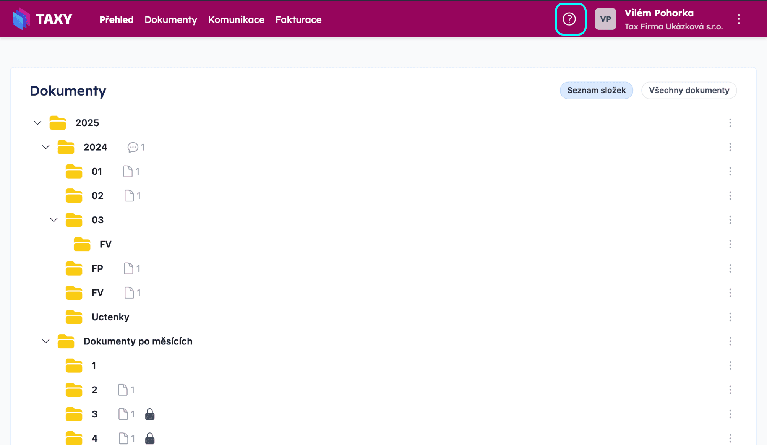Switch to Všechny dokumenty view
This screenshot has height=445, width=767.
click(689, 91)
